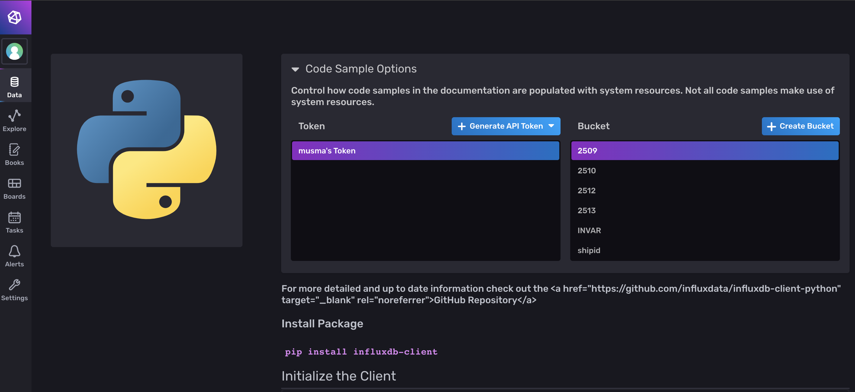The image size is (855, 392).
Task: Click the pip install influxdb-client code snippet
Action: [x=361, y=352]
